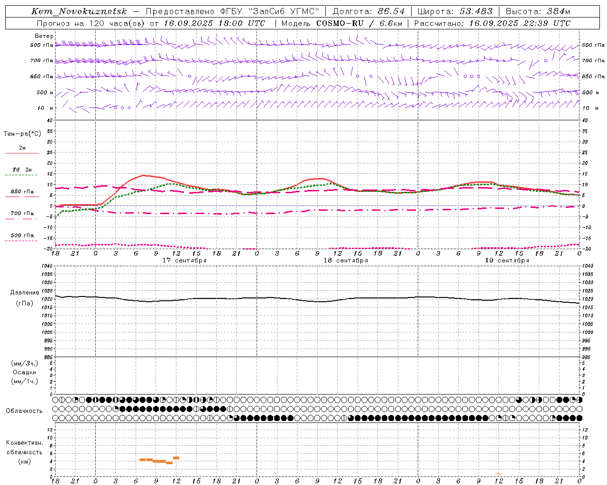The height and width of the screenshot is (485, 607).
Task: Click the Давление pressure panel label
Action: coord(25,293)
